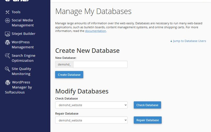This screenshot has width=211, height=132.
Task: Click the demohd_ prefix label
Action: pos(64,64)
